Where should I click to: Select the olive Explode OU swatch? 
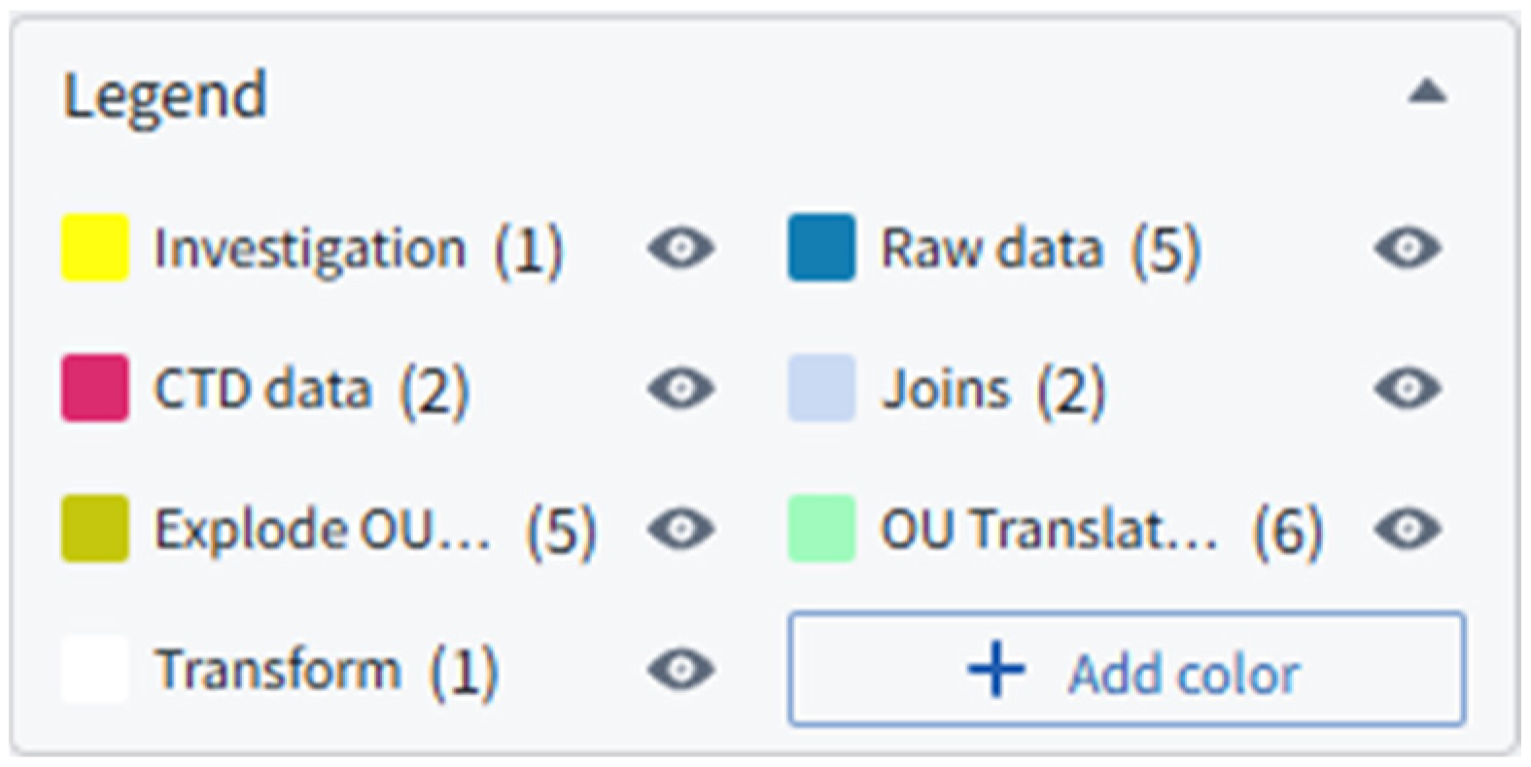coord(95,529)
